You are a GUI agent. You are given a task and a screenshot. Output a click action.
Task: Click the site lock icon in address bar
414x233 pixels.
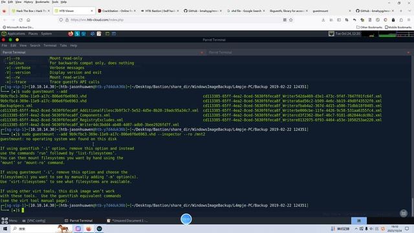click(x=67, y=20)
